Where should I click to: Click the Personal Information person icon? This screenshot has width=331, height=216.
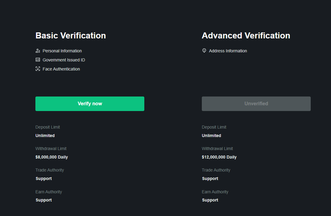tap(38, 51)
